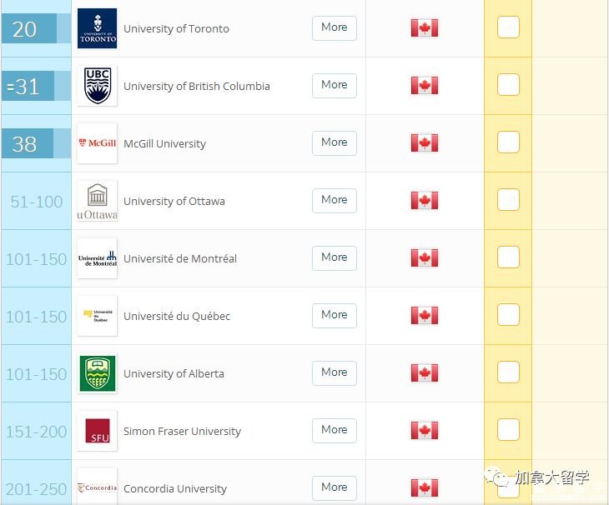
Task: Open the Université de Montréal name link
Action: (x=180, y=258)
